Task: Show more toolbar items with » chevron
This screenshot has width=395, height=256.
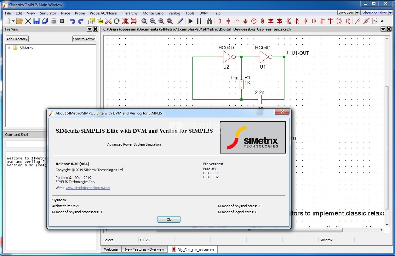Action: click(382, 21)
